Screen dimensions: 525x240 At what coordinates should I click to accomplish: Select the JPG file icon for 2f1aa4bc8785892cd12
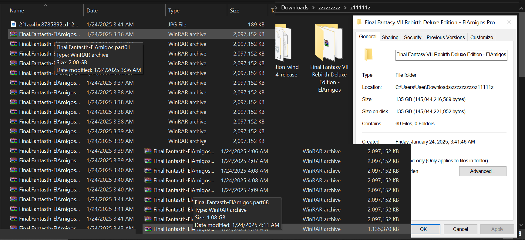tap(13, 24)
